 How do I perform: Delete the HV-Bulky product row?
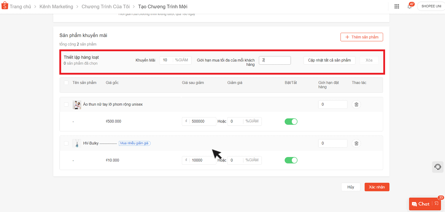pos(356,143)
